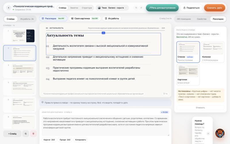Edit bullet 01 'Деятельность воспитателя связана…'
The height and width of the screenshot is (144, 230).
tap(100, 47)
